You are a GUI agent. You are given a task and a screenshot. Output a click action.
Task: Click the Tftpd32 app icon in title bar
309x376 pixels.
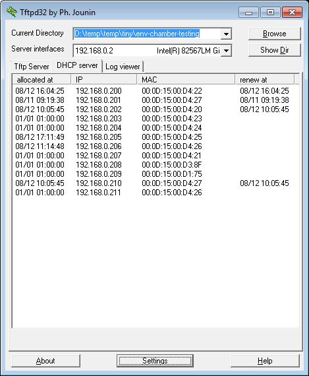(x=12, y=12)
